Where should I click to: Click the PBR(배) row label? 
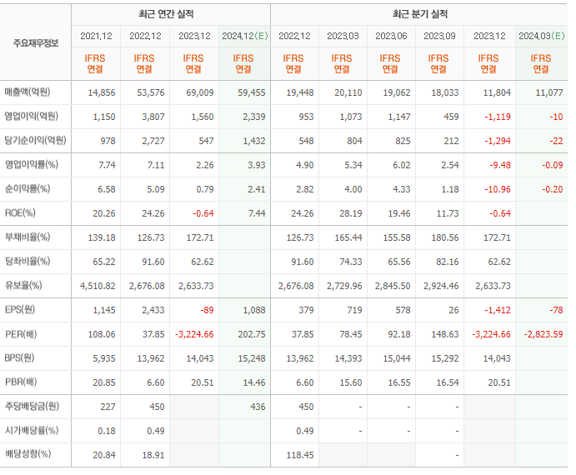click(x=21, y=382)
